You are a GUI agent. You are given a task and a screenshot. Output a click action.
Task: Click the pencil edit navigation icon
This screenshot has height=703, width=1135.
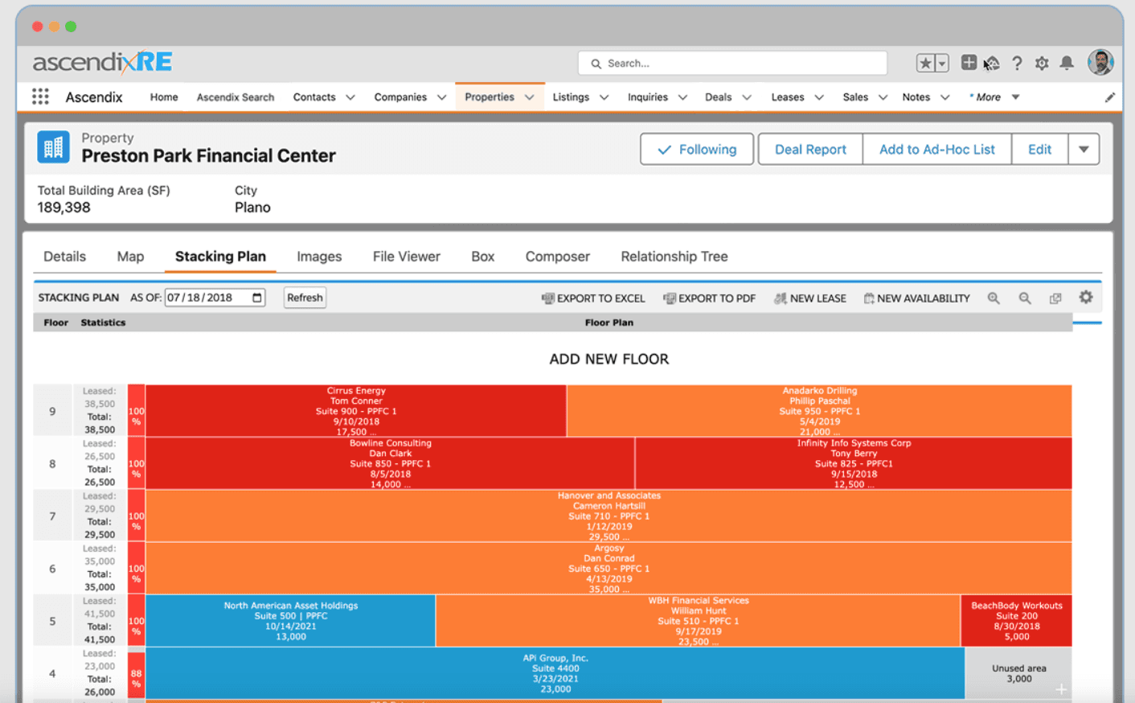(x=1110, y=97)
